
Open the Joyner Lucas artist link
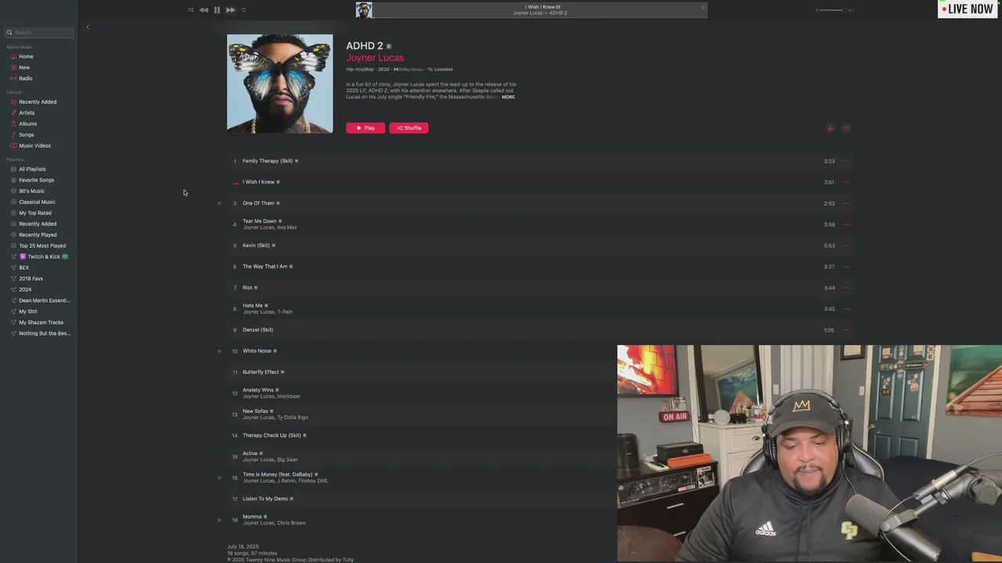375,58
